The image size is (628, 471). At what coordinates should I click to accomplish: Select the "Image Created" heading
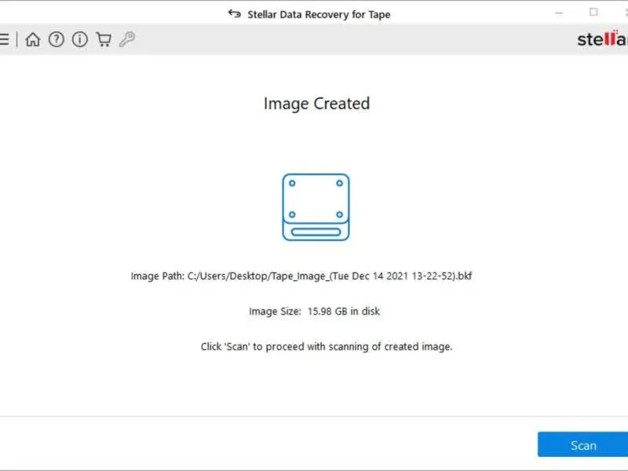click(x=316, y=104)
